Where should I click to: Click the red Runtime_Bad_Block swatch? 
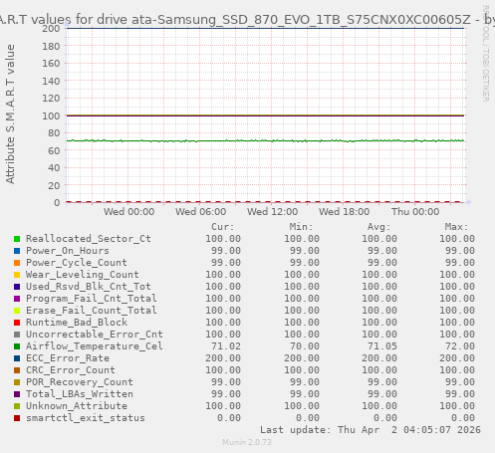[x=17, y=323]
